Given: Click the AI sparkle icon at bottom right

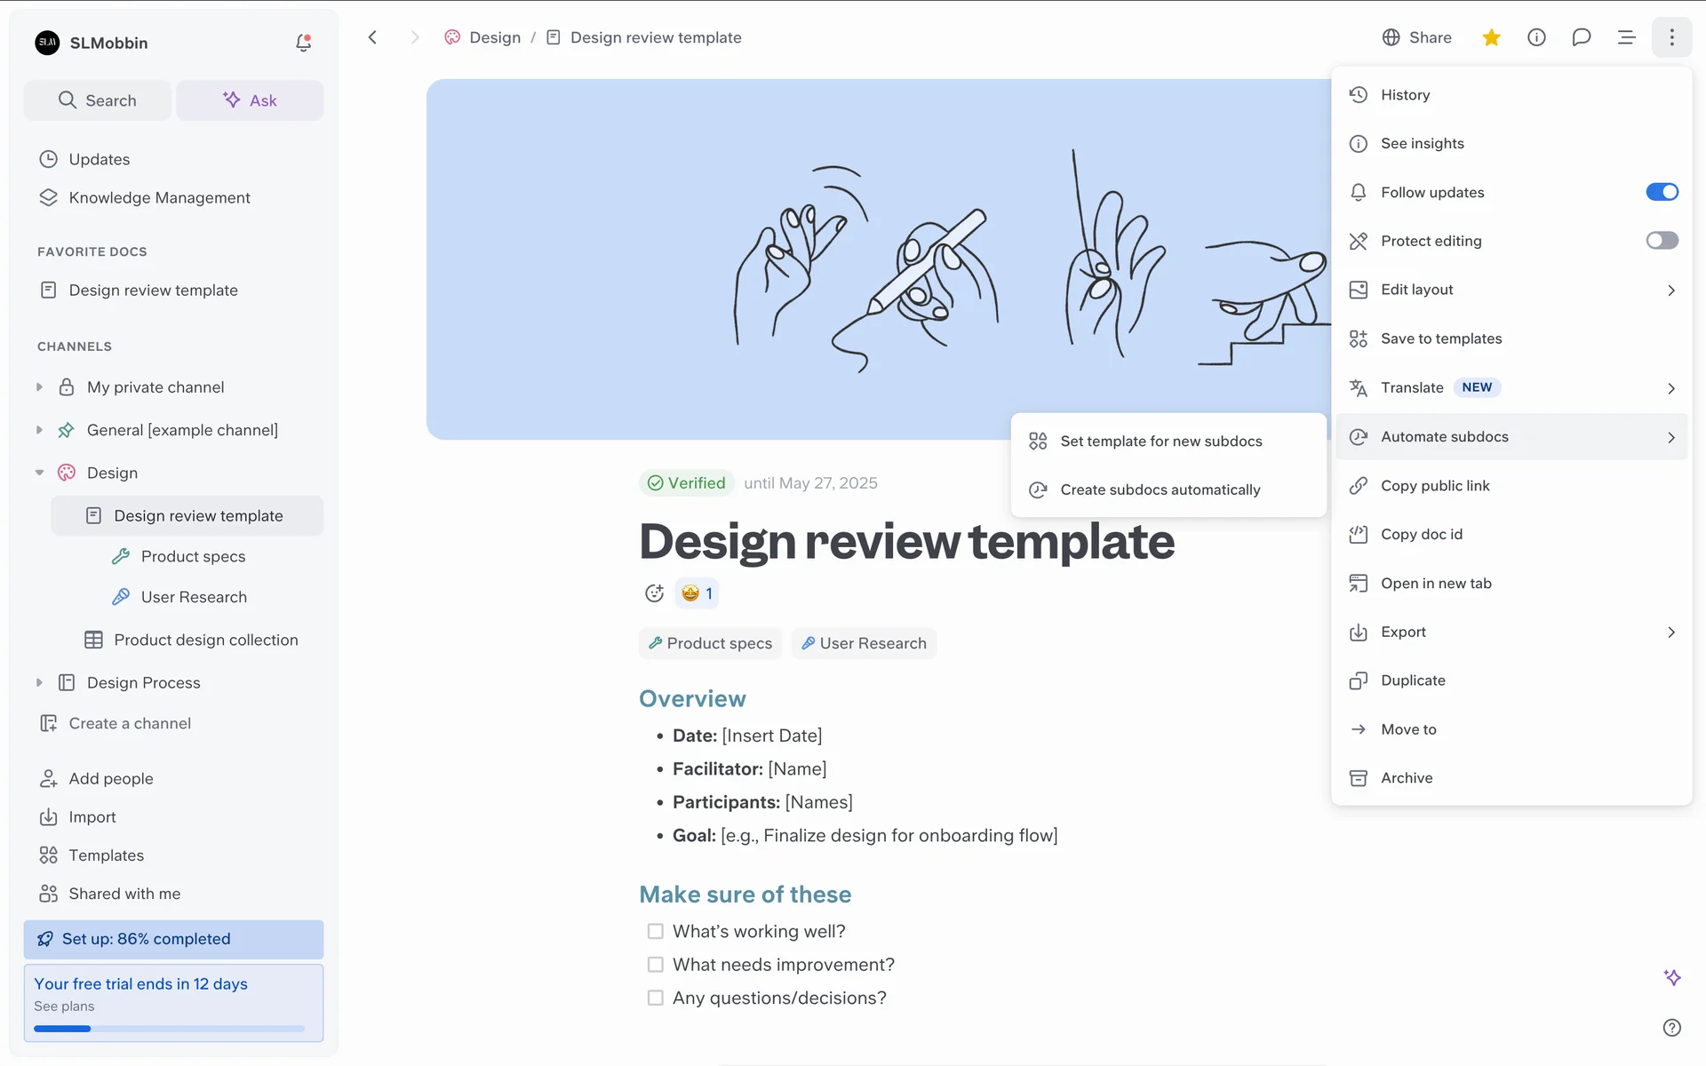Looking at the screenshot, I should point(1671,977).
